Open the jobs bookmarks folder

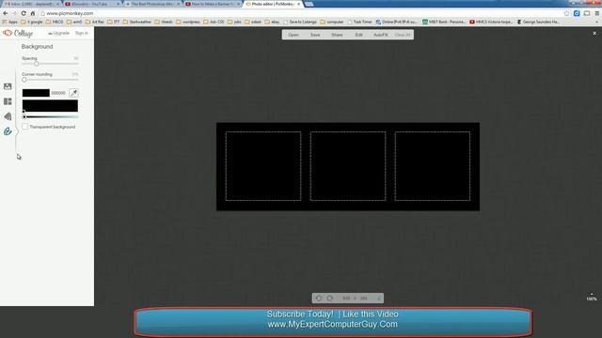point(234,22)
